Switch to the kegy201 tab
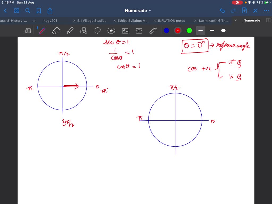 point(50,21)
